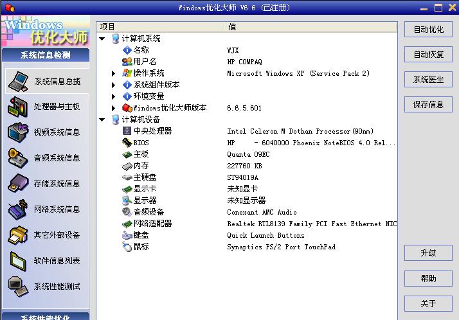The image size is (459, 320).
Task: Click the 操作系统 Windows flag icon
Action: (127, 73)
